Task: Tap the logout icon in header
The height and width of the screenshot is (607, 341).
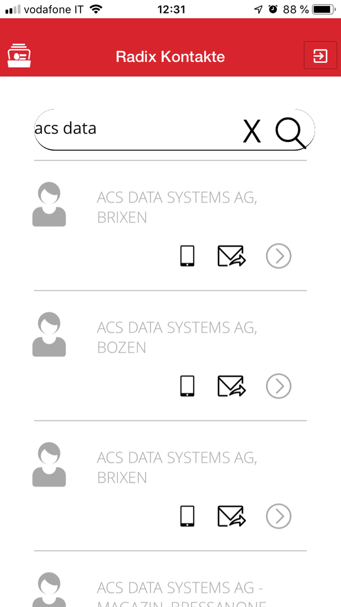Action: tap(320, 56)
